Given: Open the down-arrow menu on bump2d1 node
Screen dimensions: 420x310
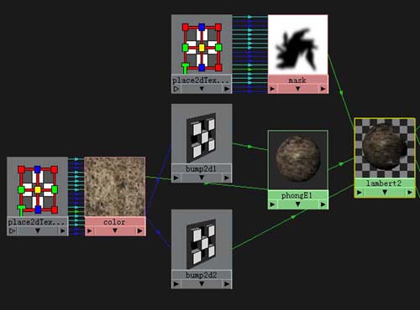Looking at the screenshot, I should (202, 178).
